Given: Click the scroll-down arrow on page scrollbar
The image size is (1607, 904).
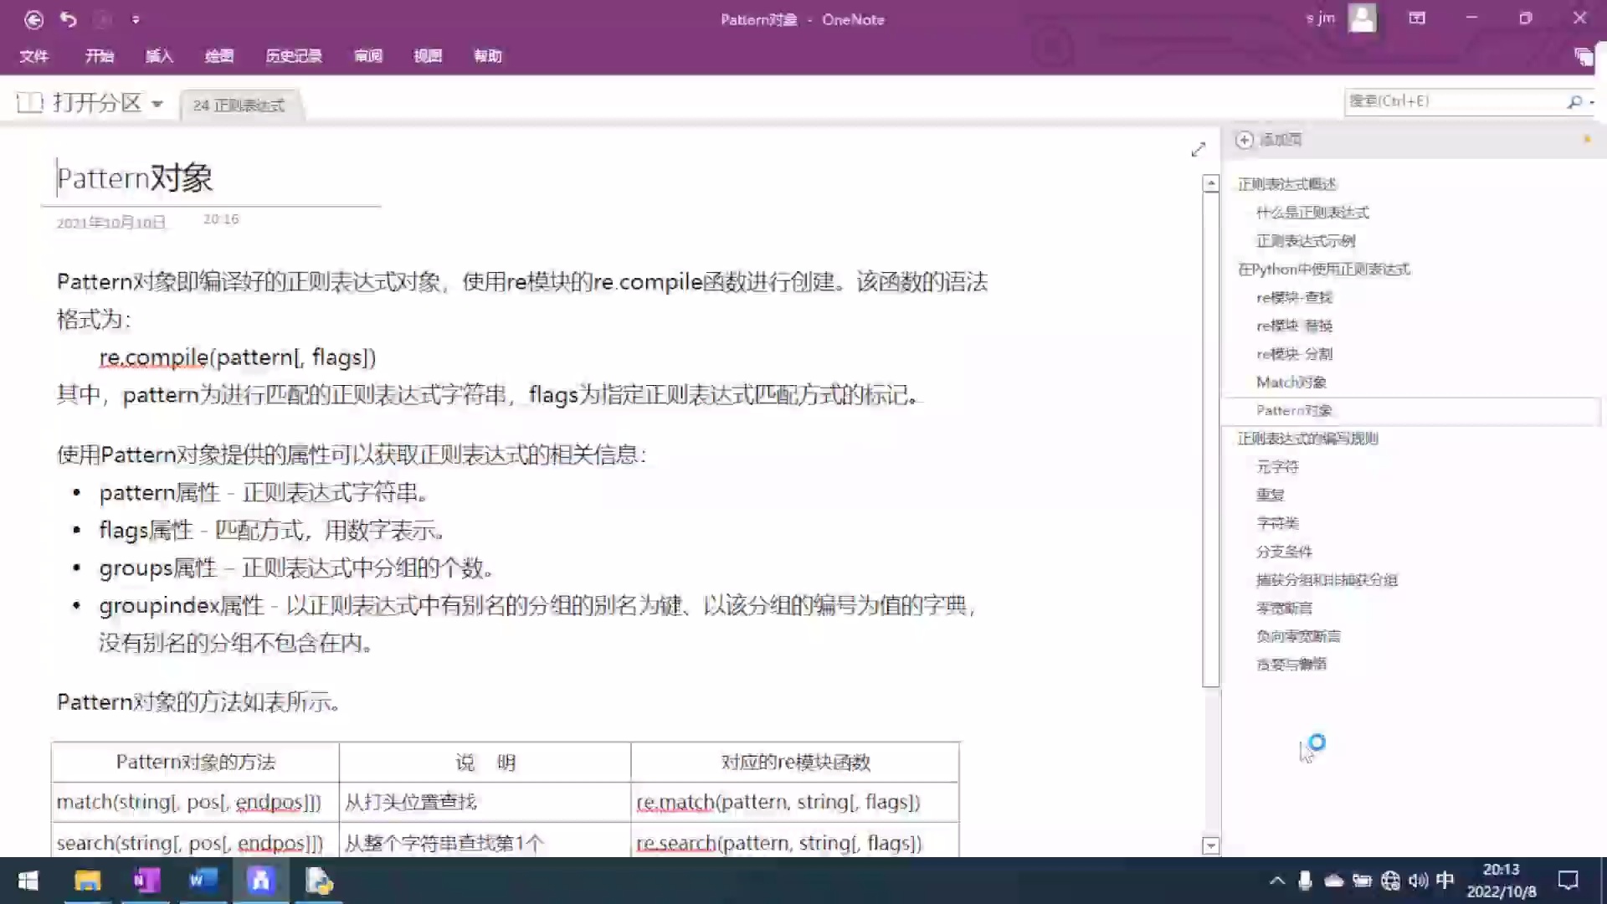Looking at the screenshot, I should tap(1211, 845).
